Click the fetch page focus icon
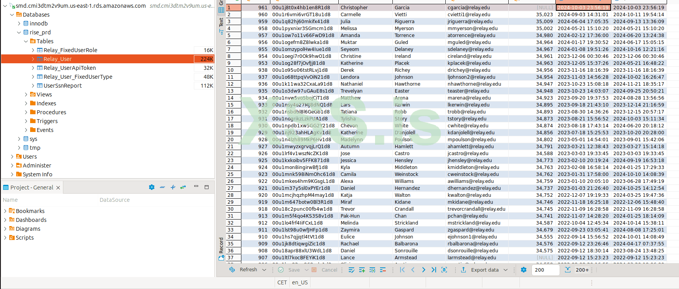The height and width of the screenshot is (289, 679). click(444, 270)
